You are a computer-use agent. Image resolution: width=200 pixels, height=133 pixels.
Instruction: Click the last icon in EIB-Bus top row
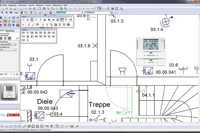coord(53,33)
